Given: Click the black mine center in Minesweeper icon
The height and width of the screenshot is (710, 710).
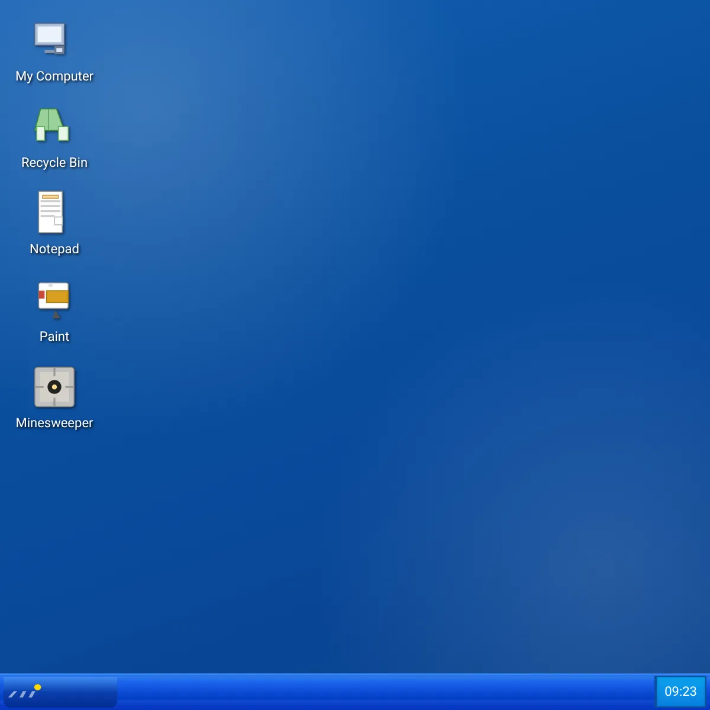Looking at the screenshot, I should click(x=54, y=387).
